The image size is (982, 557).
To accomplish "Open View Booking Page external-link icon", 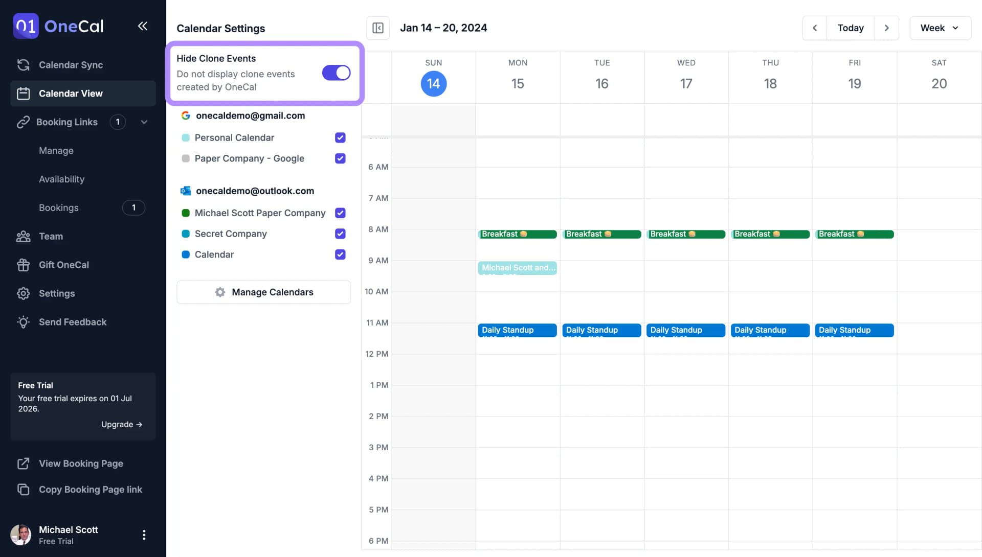I will (23, 463).
